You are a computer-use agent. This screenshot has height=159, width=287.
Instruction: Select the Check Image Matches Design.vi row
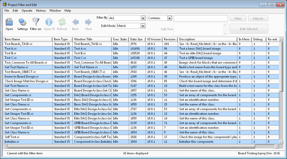pyautogui.click(x=26, y=81)
